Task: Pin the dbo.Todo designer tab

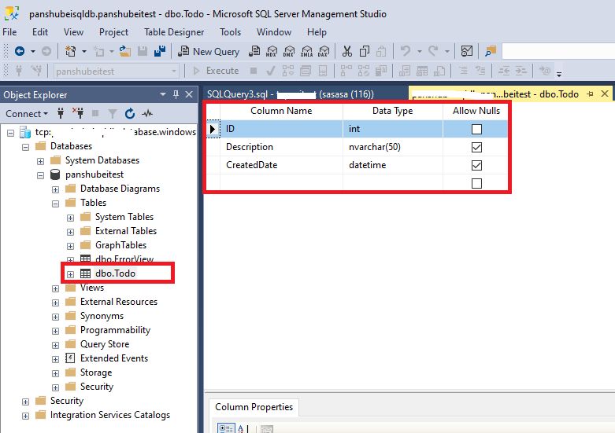Action: point(590,94)
